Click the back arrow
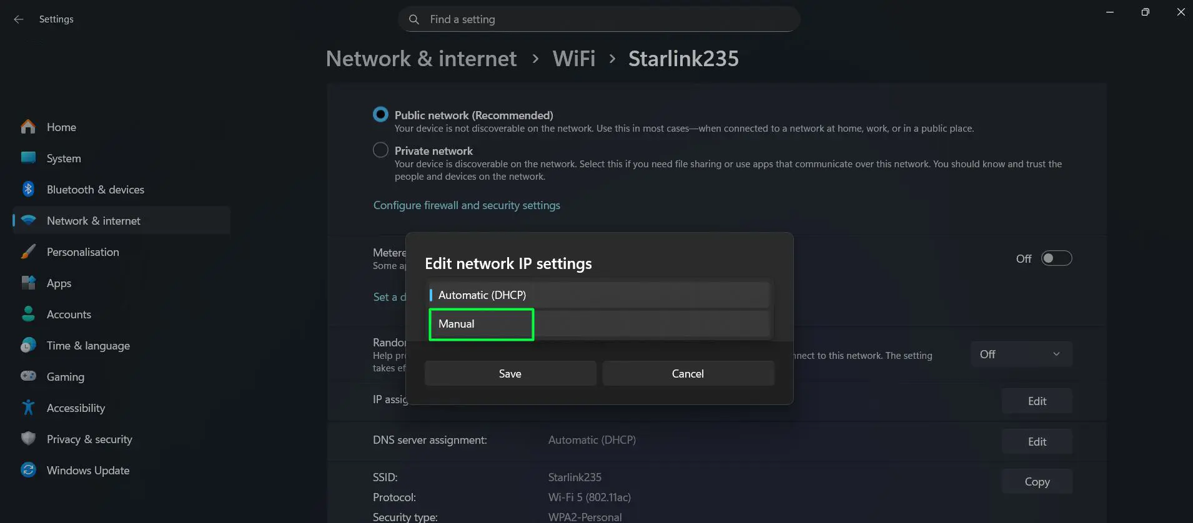The height and width of the screenshot is (523, 1193). click(18, 19)
